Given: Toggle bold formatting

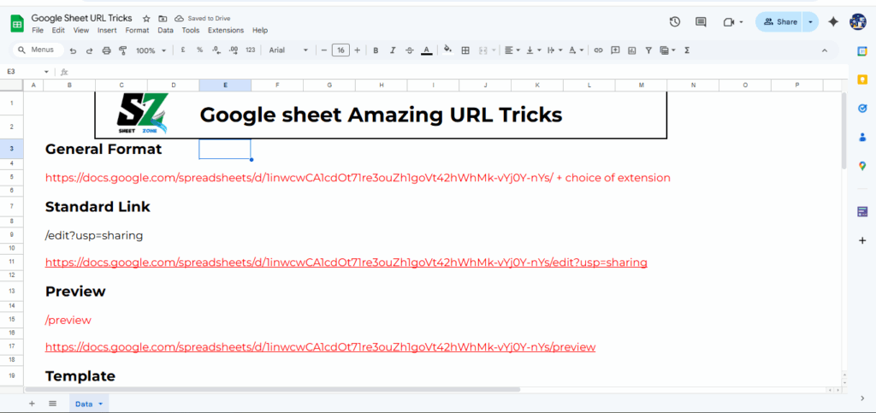Looking at the screenshot, I should tap(376, 50).
